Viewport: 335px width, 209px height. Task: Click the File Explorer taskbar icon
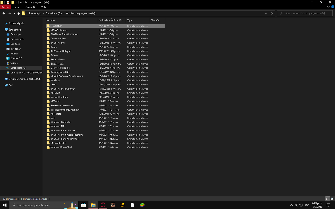click(93, 205)
